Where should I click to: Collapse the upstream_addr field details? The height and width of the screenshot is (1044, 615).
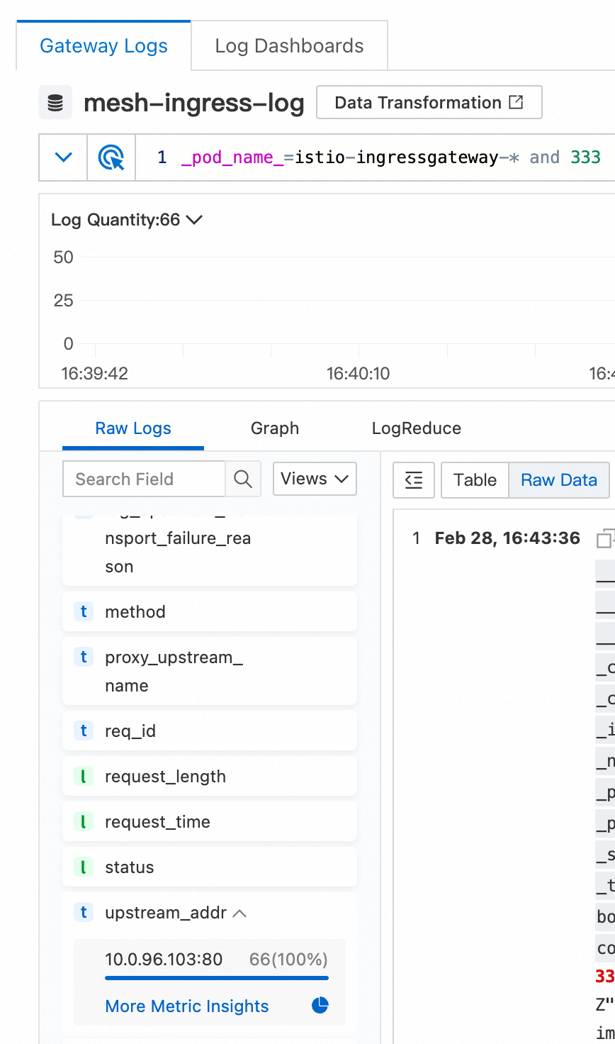click(x=239, y=913)
